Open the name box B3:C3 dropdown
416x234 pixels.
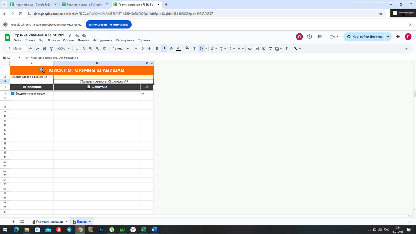(19, 58)
